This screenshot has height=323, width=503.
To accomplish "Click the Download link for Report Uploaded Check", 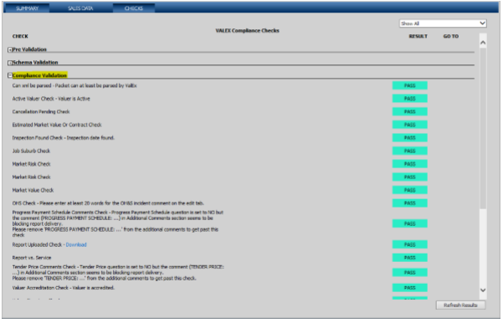I will pyautogui.click(x=76, y=244).
